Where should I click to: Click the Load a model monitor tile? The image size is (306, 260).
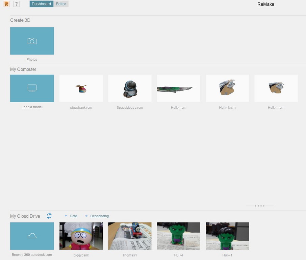(32, 88)
